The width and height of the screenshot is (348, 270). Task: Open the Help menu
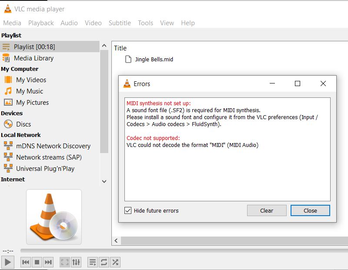click(x=188, y=23)
